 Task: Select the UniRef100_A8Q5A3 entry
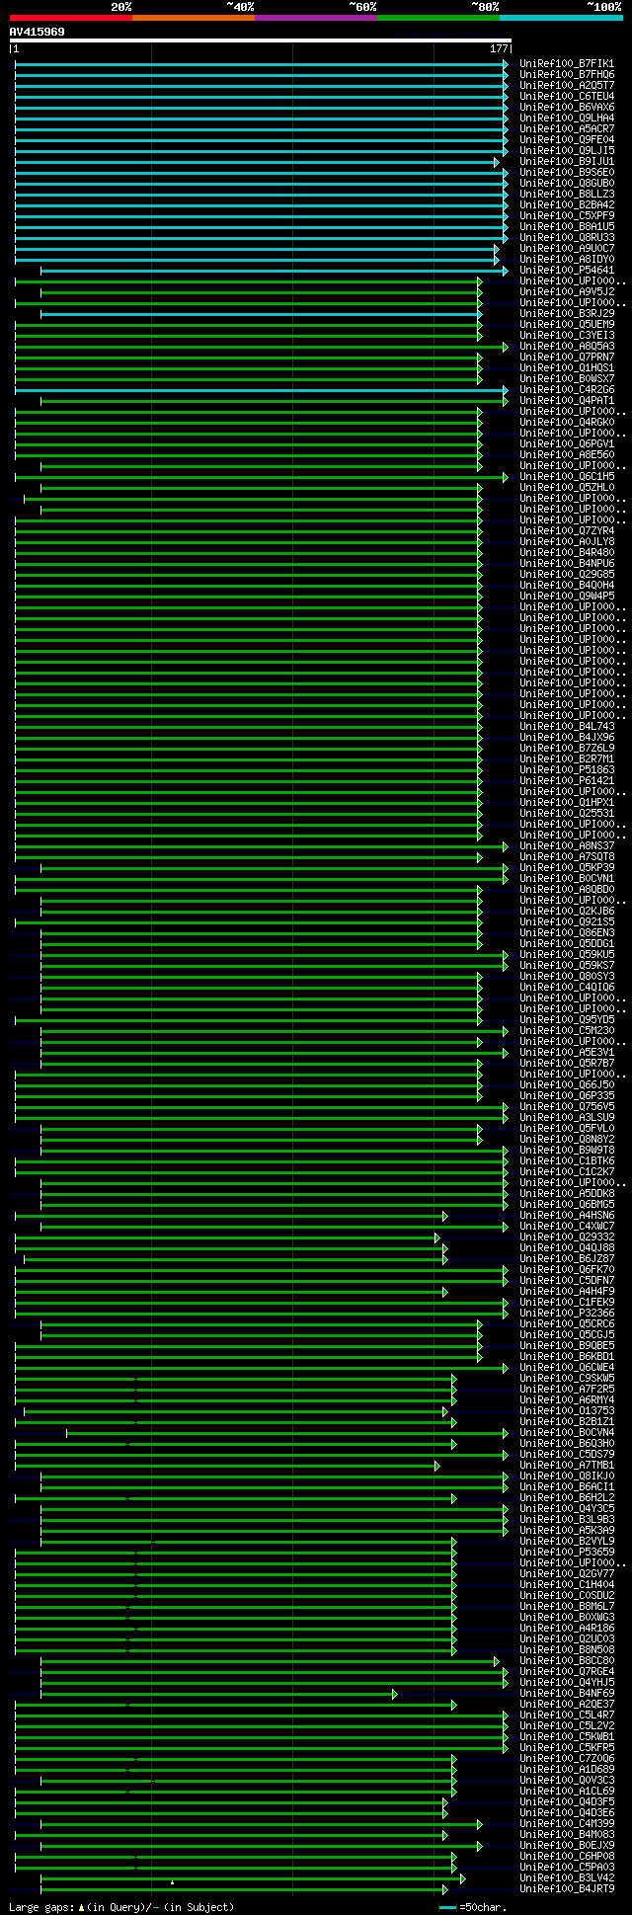[567, 347]
